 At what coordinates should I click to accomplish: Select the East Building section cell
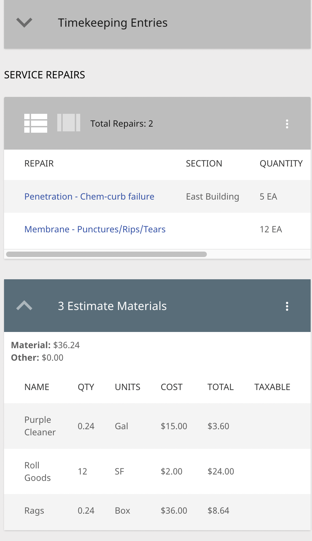[x=213, y=197]
